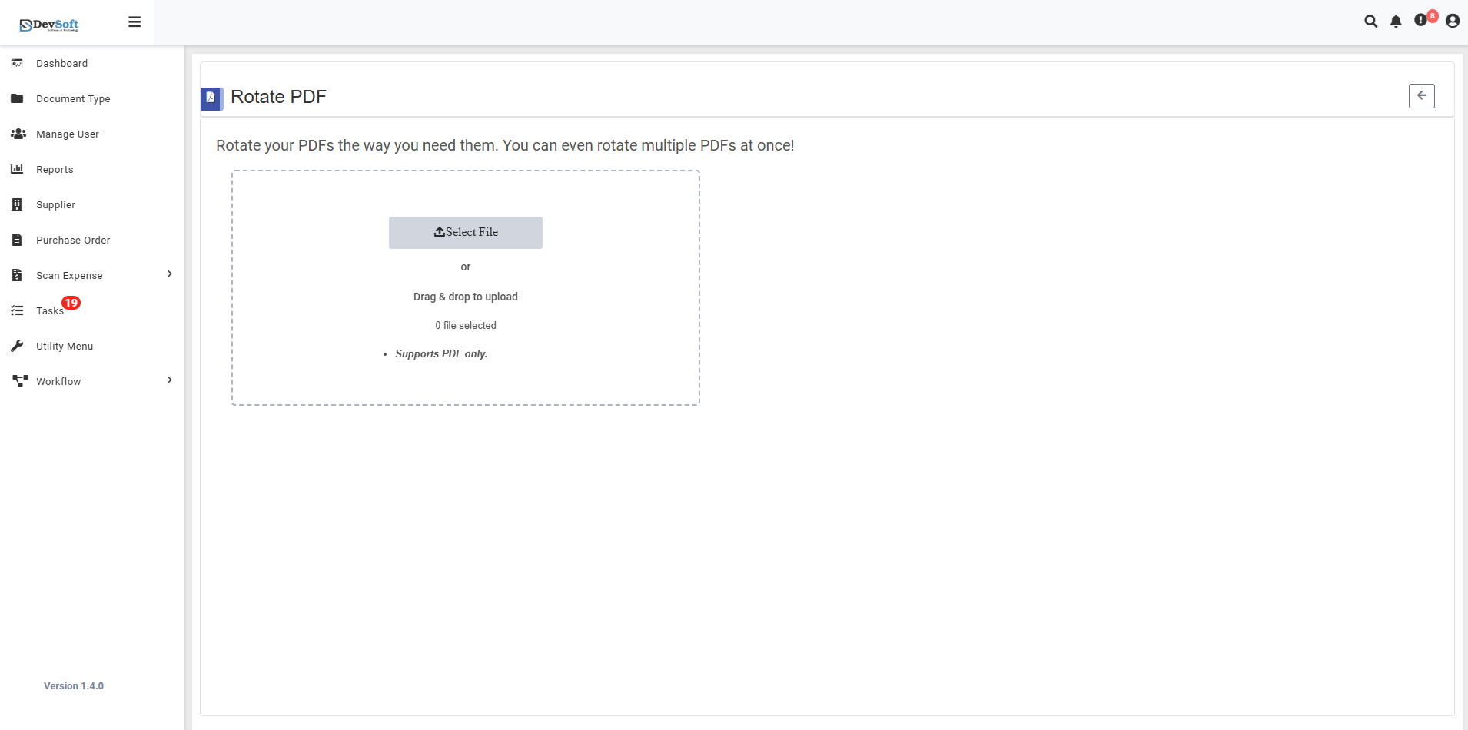Open the user profile avatar icon

(x=1451, y=22)
